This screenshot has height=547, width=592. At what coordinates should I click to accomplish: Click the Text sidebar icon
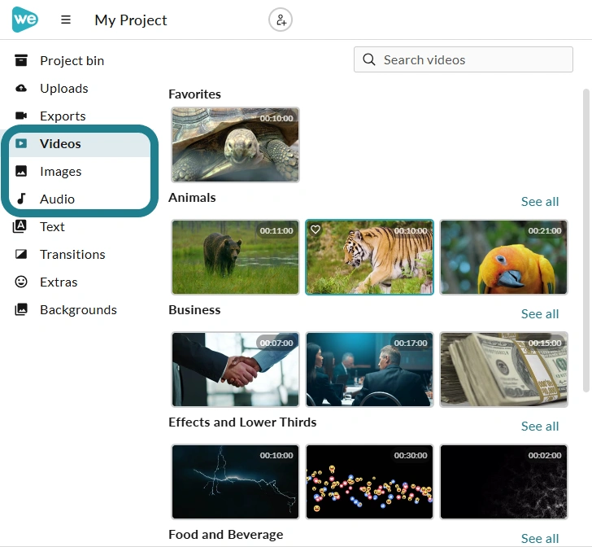pos(20,226)
